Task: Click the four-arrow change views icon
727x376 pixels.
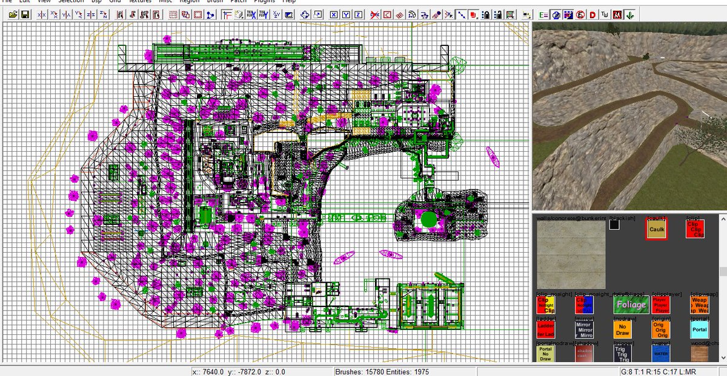Action: coord(305,15)
